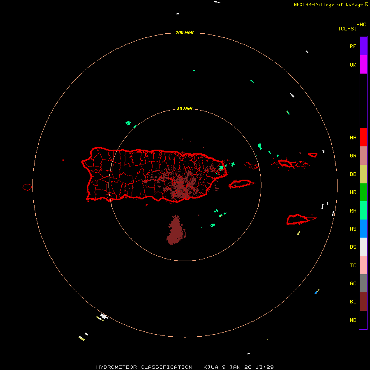Click the GR legend color swatch

[x=363, y=156]
